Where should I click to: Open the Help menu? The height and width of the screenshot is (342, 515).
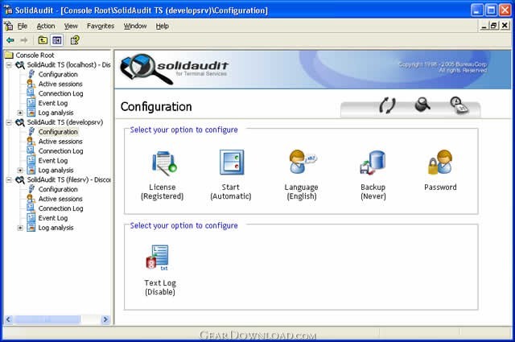click(163, 26)
